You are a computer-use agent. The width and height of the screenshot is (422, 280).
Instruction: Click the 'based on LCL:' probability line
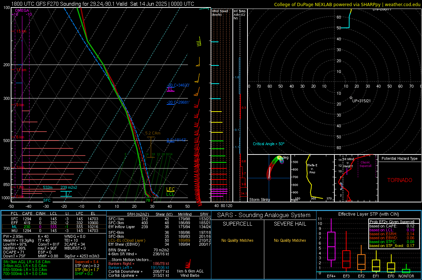click(392, 230)
